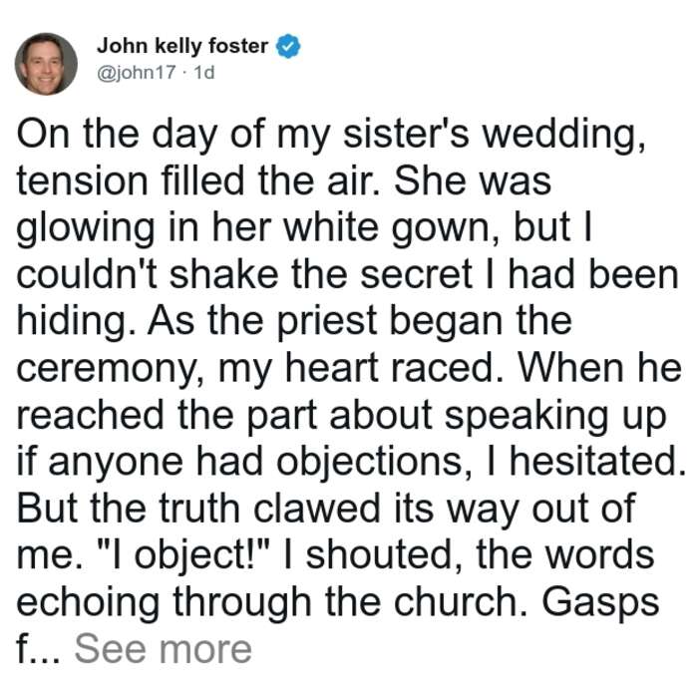Click the blue verified badge

coord(288,46)
